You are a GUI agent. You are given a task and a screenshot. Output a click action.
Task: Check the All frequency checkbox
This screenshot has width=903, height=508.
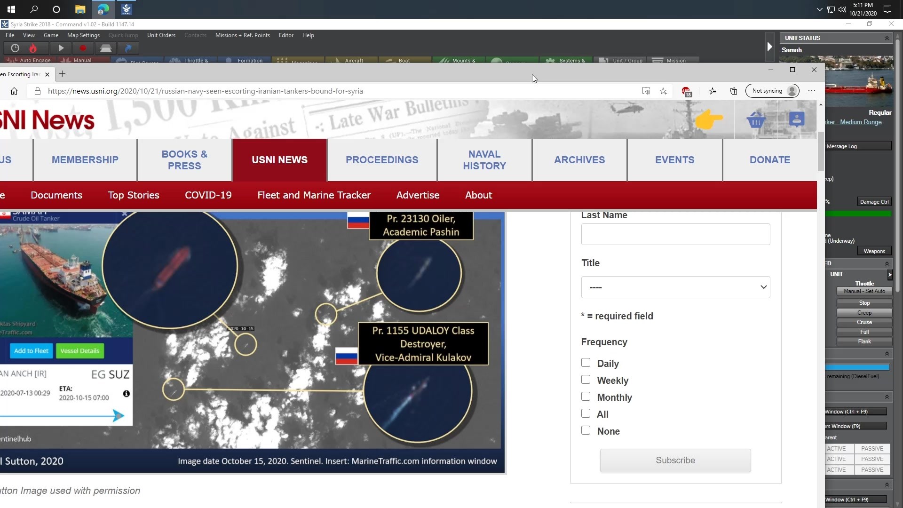(586, 413)
